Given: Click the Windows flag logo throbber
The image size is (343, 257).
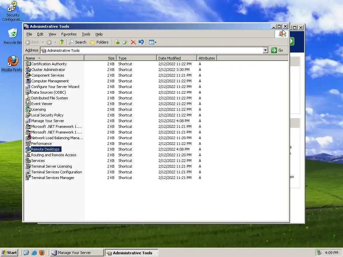Looking at the screenshot, I should (x=281, y=34).
